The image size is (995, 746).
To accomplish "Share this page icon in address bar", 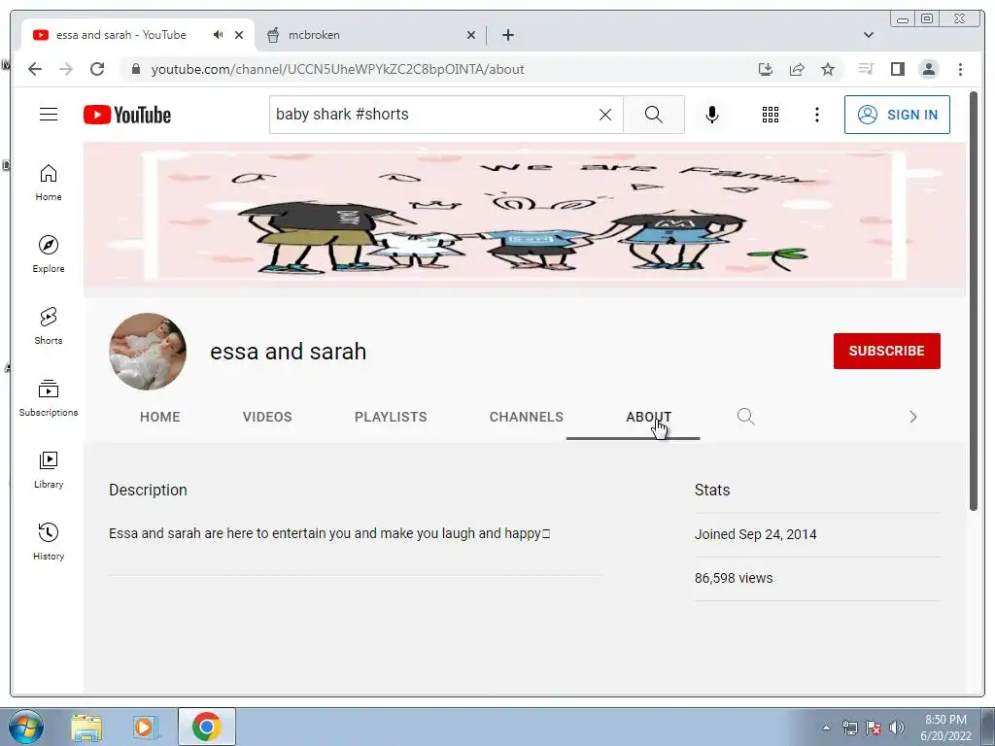I will click(797, 69).
